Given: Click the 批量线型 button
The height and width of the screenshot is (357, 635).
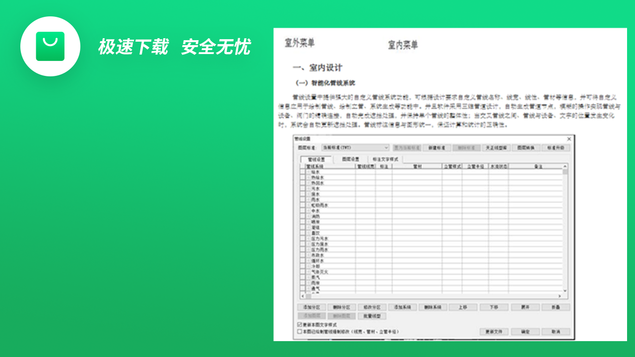Looking at the screenshot, I should [x=372, y=316].
